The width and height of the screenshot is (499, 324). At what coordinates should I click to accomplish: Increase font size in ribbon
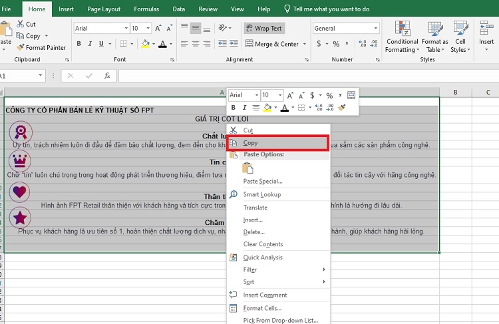point(158,29)
